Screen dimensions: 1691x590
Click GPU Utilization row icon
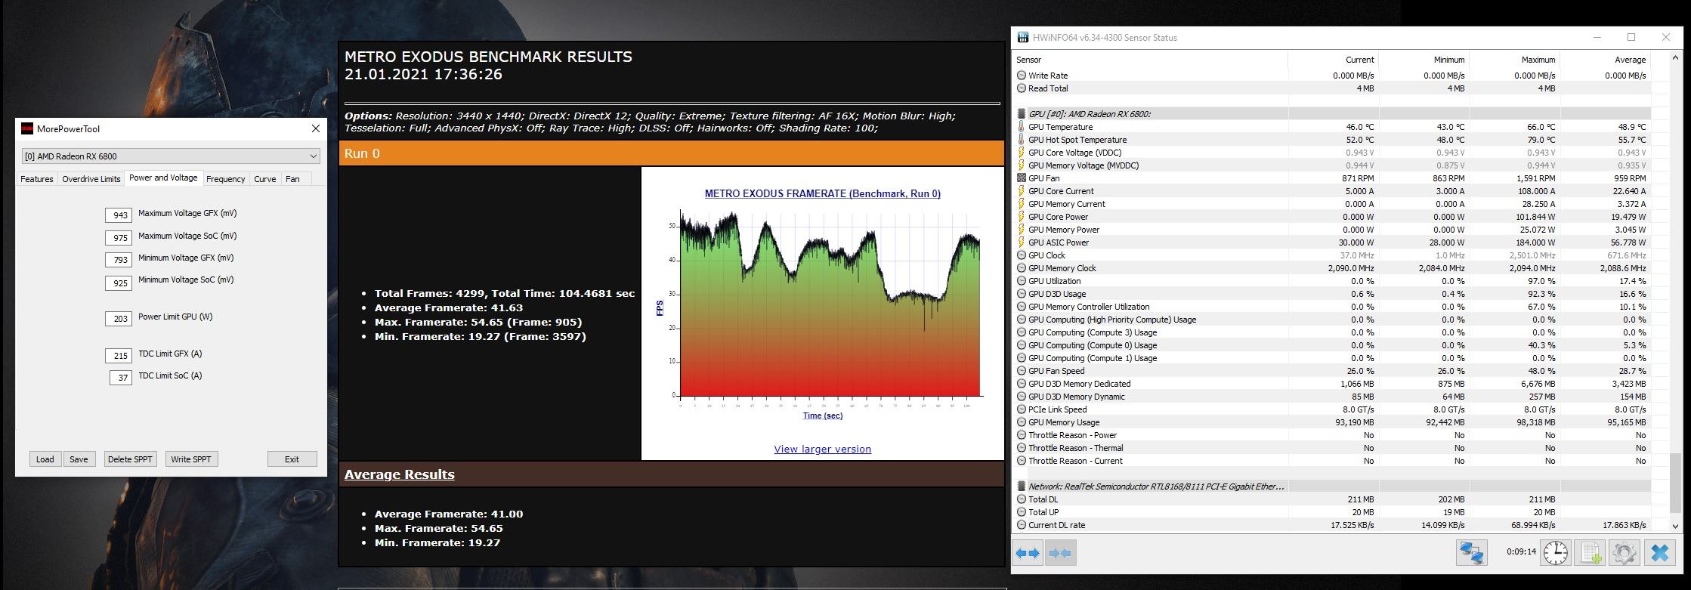tap(1022, 281)
